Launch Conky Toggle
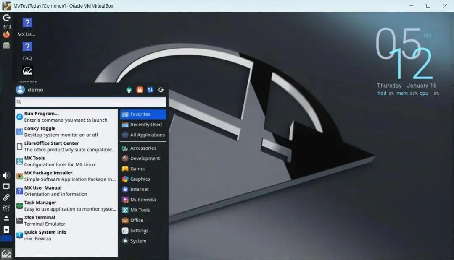 66,131
